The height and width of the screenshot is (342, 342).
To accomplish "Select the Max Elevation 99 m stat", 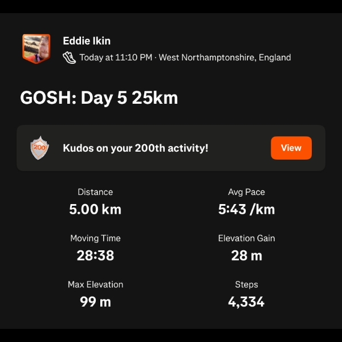I will (95, 294).
